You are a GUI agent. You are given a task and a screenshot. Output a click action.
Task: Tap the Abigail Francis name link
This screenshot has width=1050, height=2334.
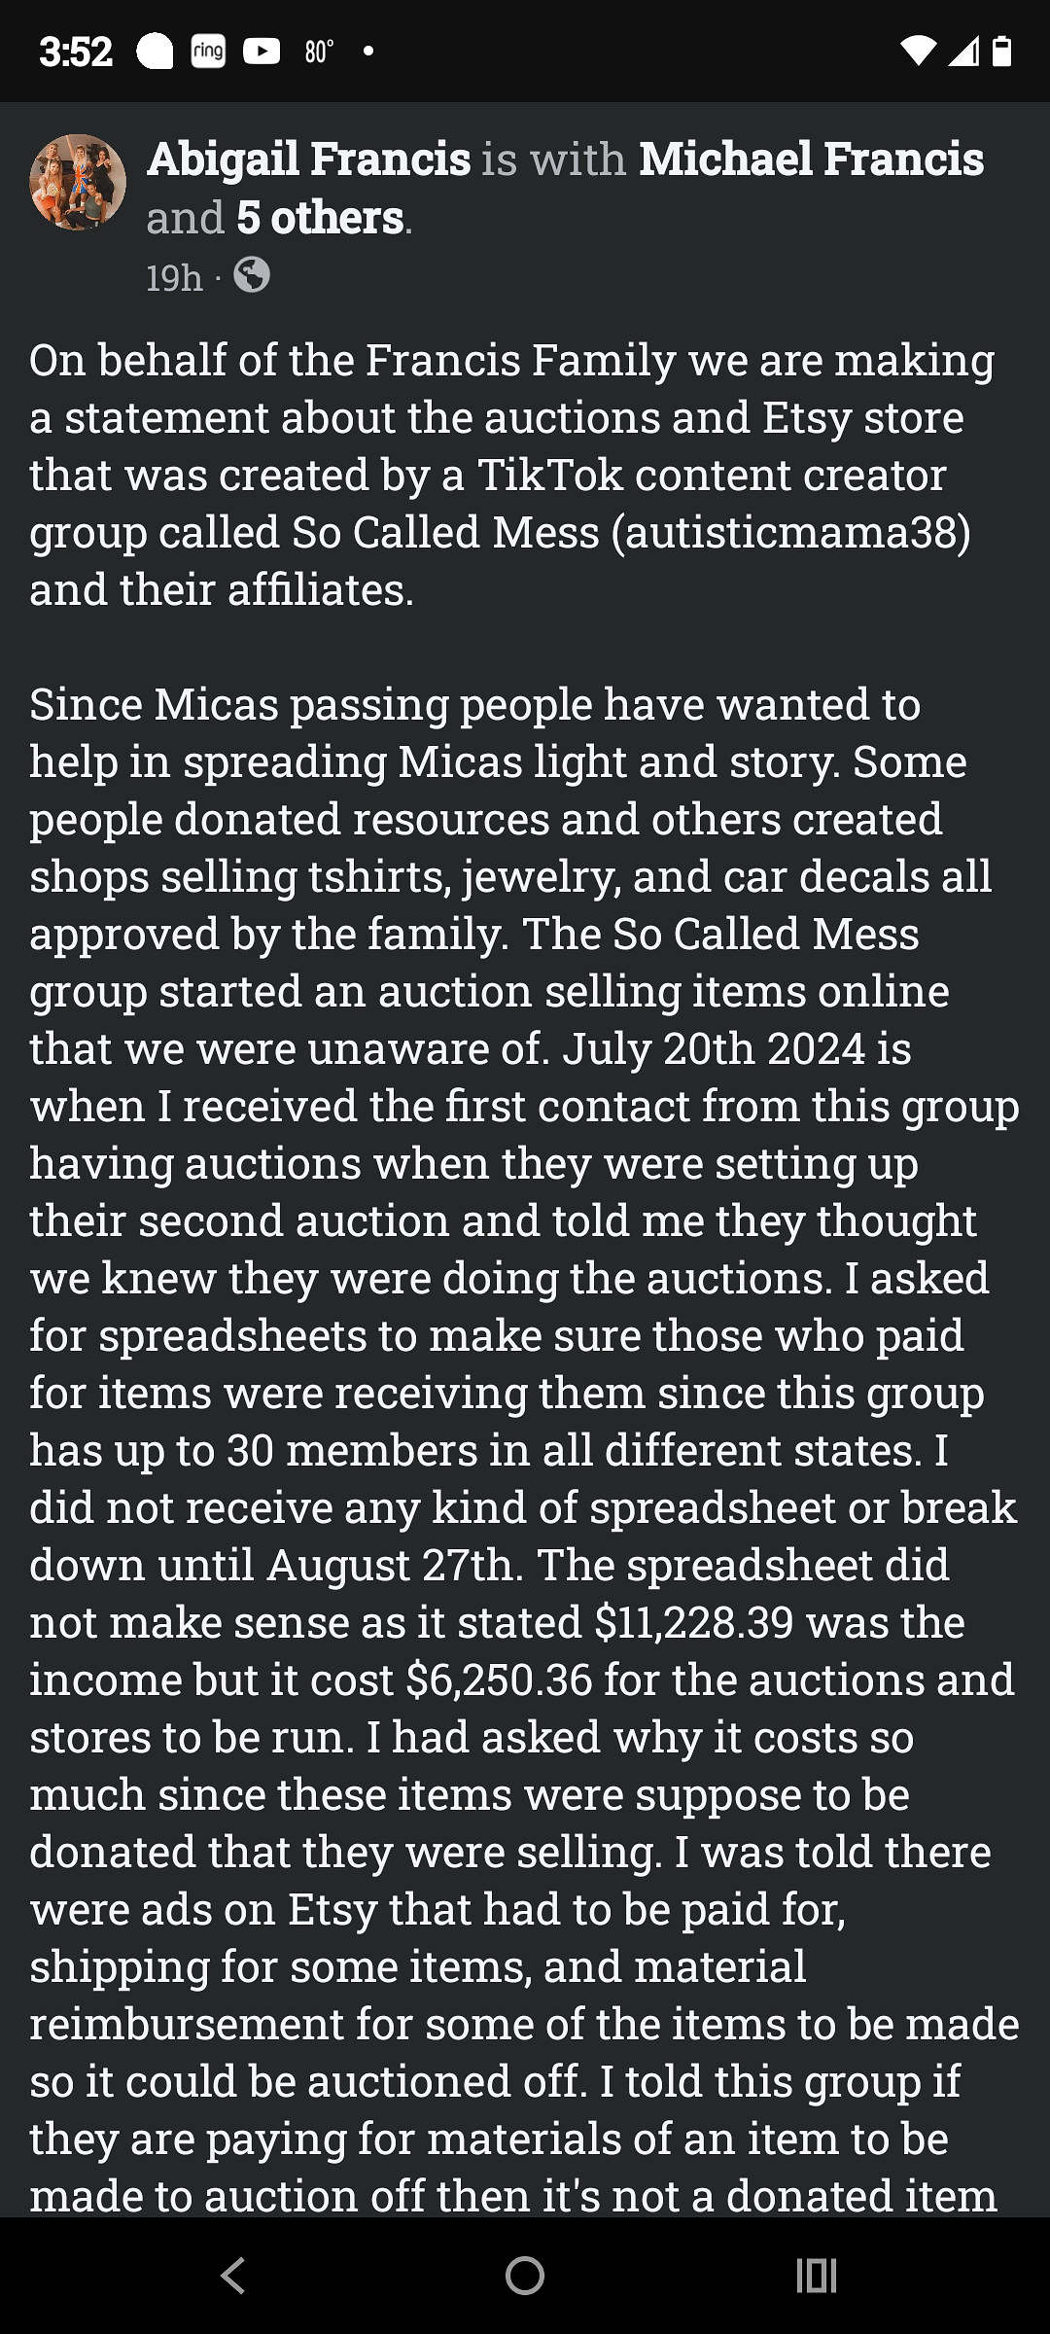tap(309, 159)
